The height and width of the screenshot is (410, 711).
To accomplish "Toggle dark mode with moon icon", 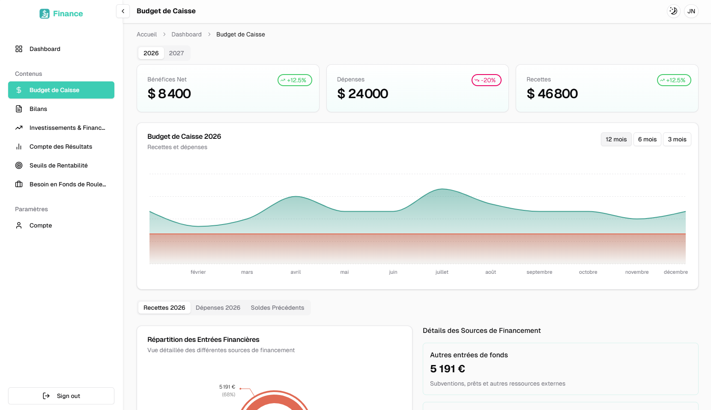I will point(673,11).
